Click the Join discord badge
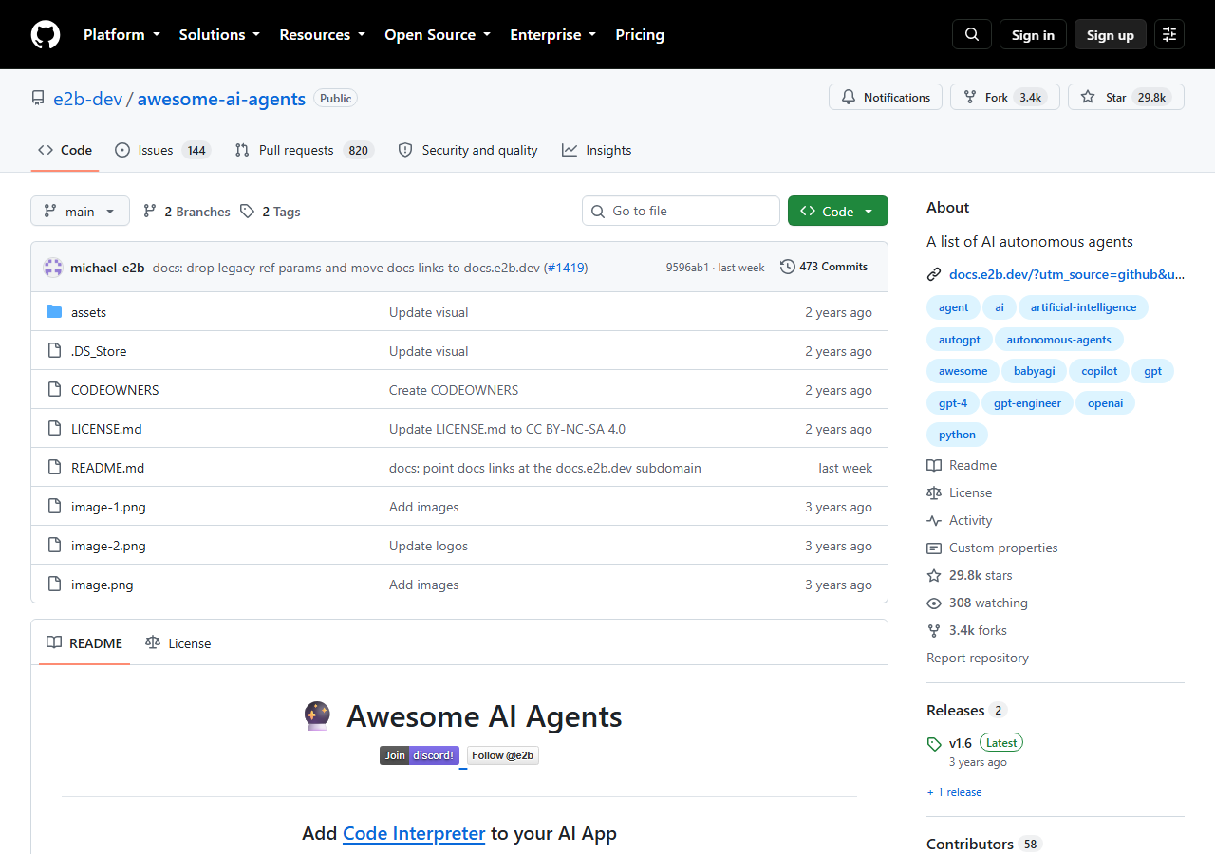Viewport: 1215px width, 854px height. (420, 755)
